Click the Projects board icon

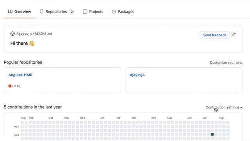point(85,11)
